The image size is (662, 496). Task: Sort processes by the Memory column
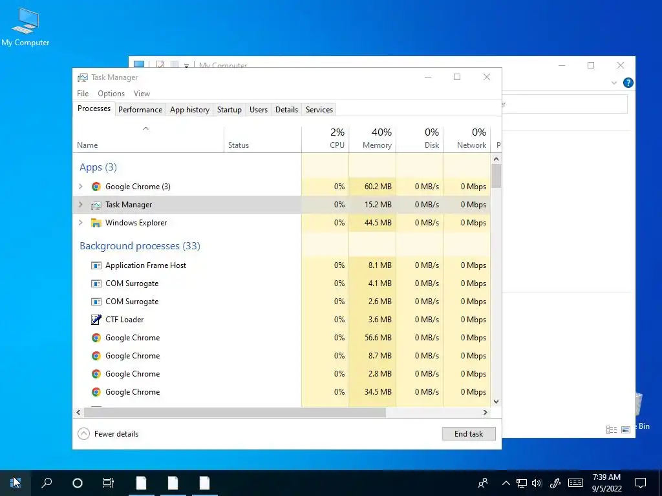pos(372,139)
